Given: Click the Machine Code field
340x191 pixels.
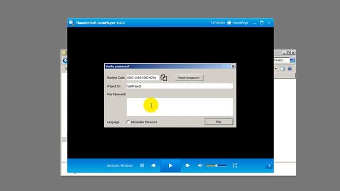Looking at the screenshot, I should 142,77.
